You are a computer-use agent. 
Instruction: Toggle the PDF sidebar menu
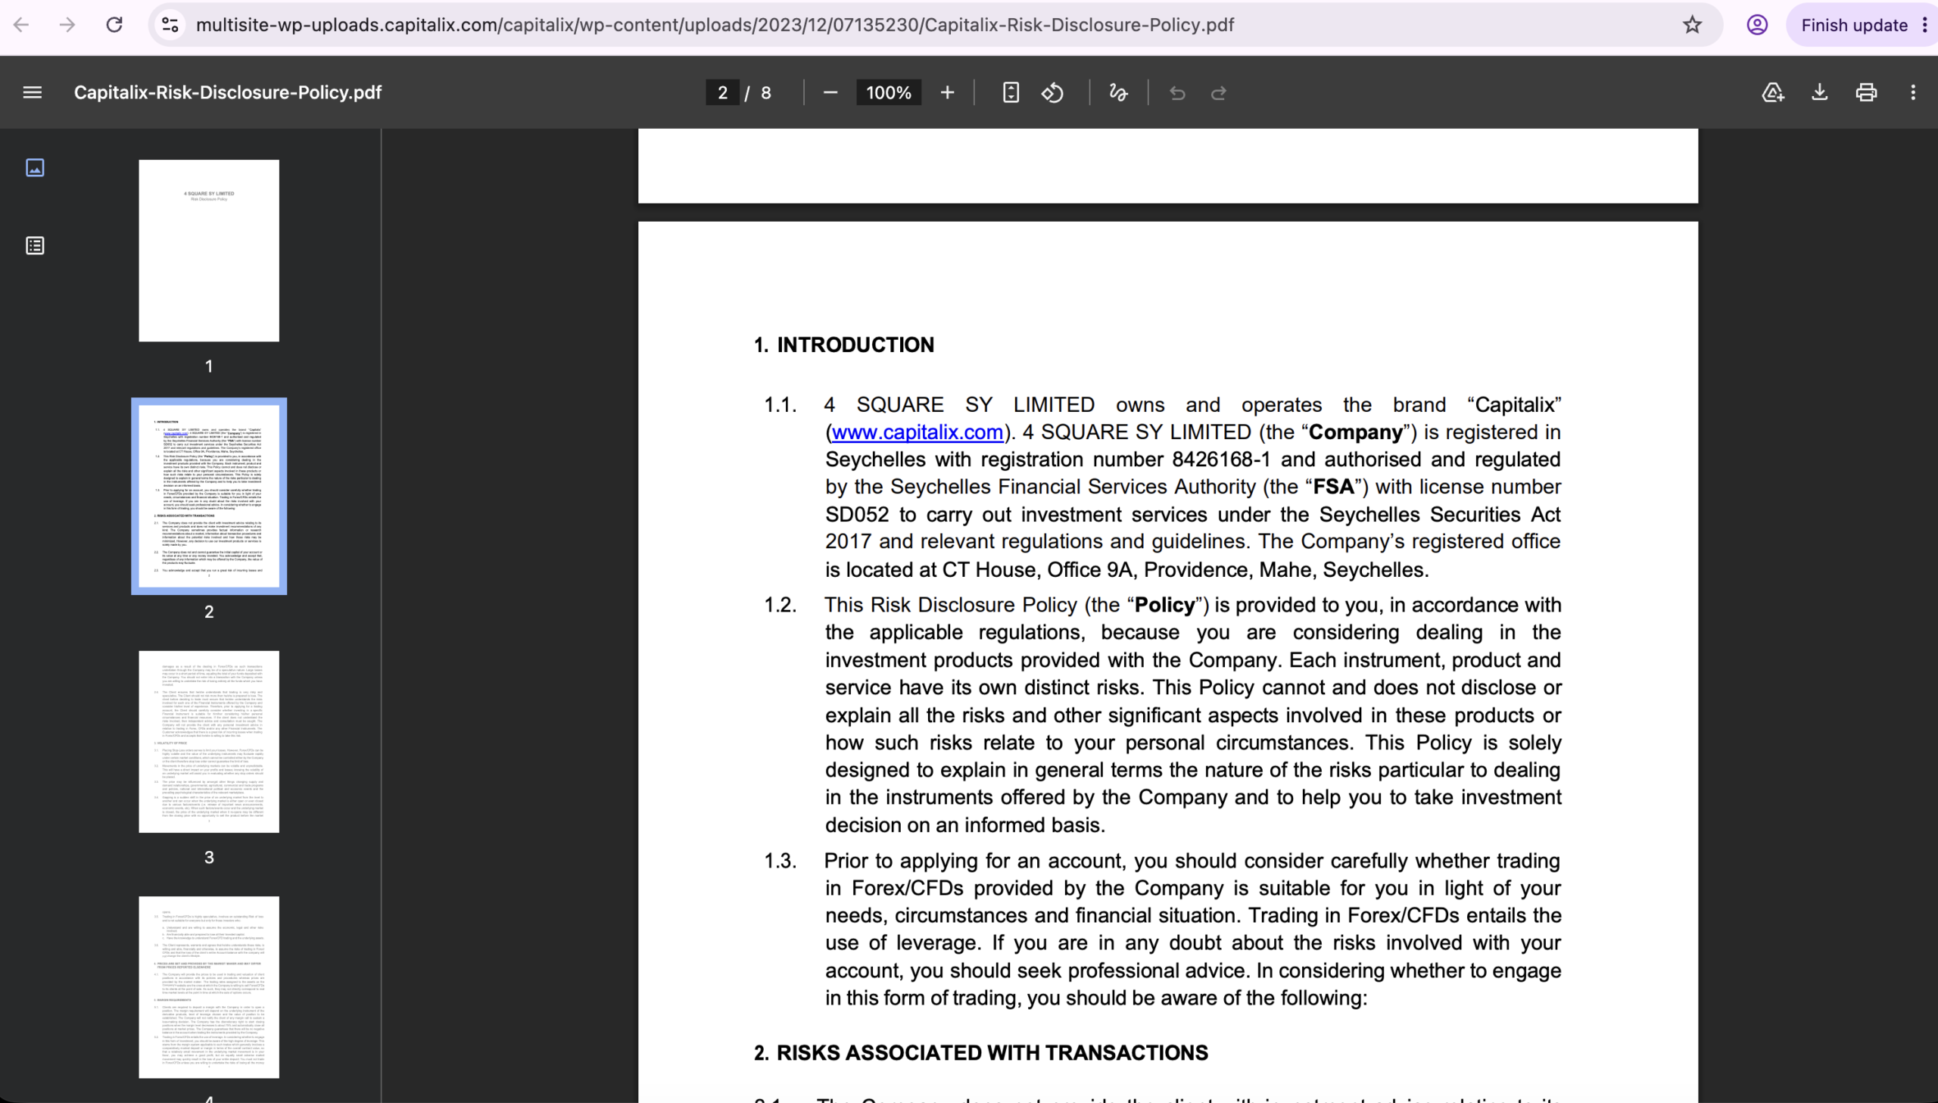tap(33, 92)
